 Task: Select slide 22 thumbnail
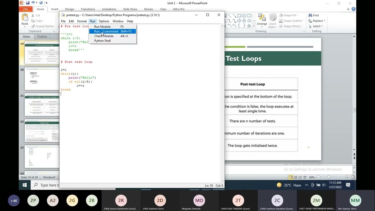click(42, 131)
